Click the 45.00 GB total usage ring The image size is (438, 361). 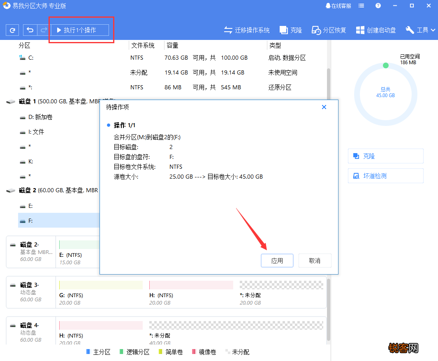(x=385, y=94)
